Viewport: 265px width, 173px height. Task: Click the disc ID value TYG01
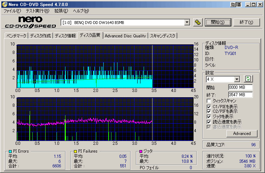point(230,54)
